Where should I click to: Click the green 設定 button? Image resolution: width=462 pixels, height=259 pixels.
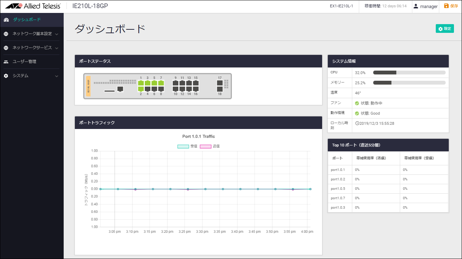[445, 29]
